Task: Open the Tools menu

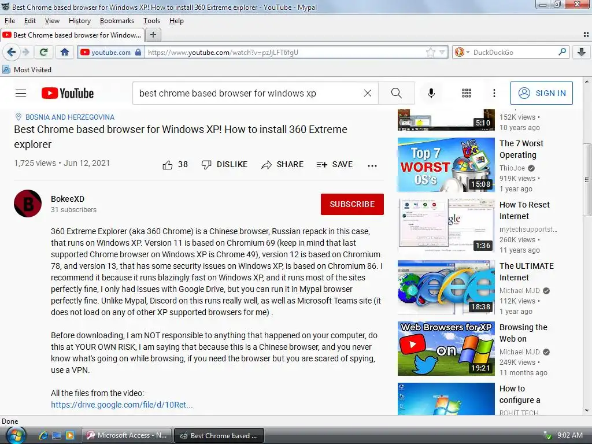Action: tap(152, 21)
